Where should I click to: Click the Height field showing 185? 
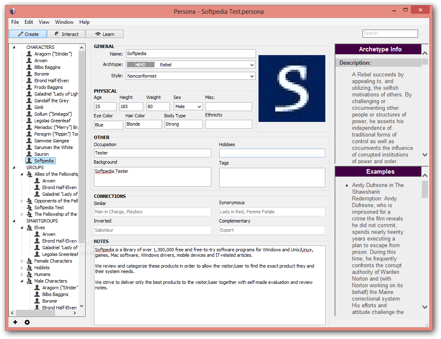(x=131, y=106)
